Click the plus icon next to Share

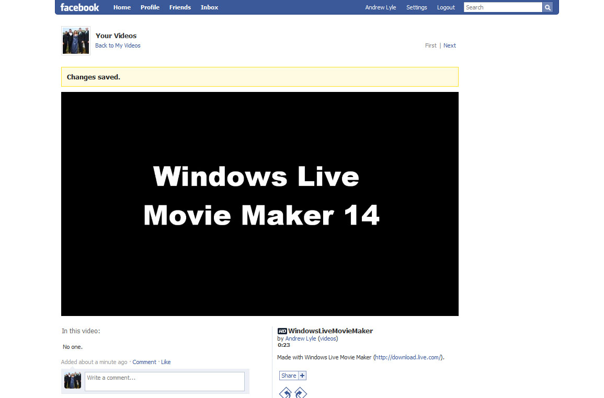click(302, 376)
